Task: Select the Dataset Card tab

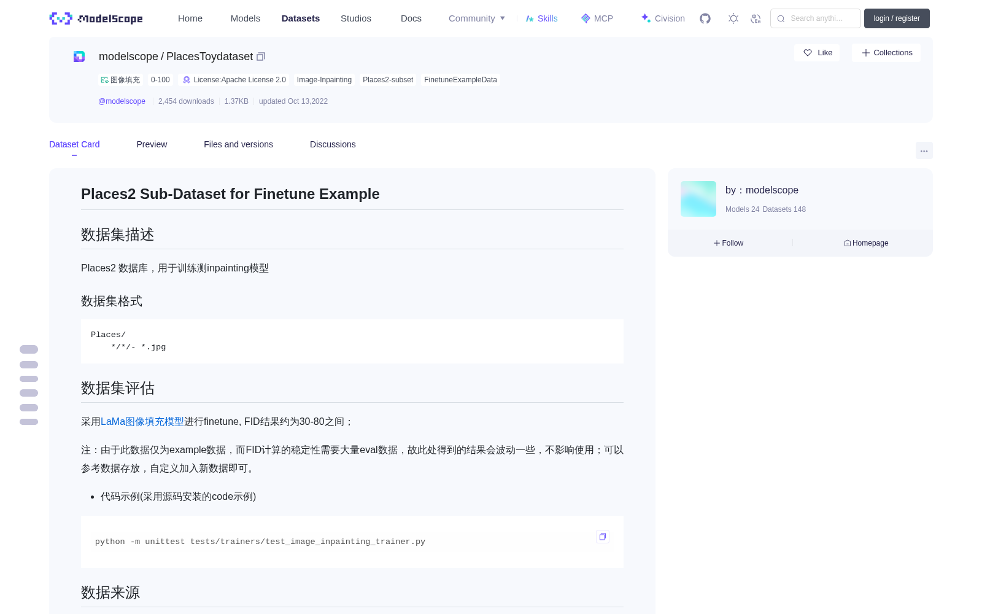Action: pyautogui.click(x=74, y=144)
